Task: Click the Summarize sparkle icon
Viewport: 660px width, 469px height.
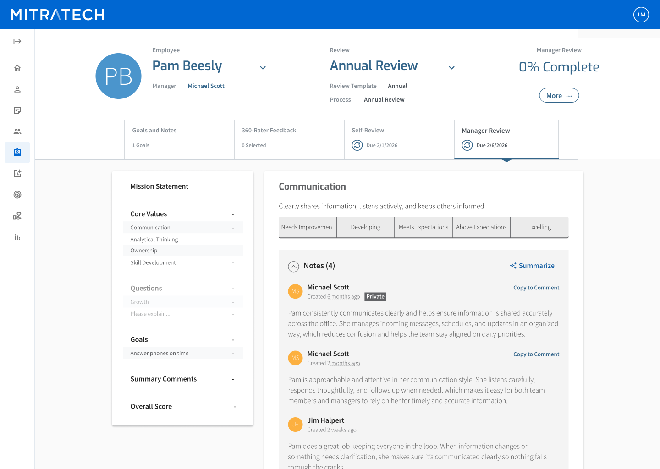Action: coord(513,266)
